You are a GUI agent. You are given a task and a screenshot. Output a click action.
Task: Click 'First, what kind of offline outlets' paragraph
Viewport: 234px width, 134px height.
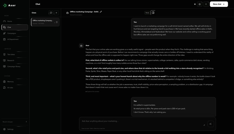[147, 62]
